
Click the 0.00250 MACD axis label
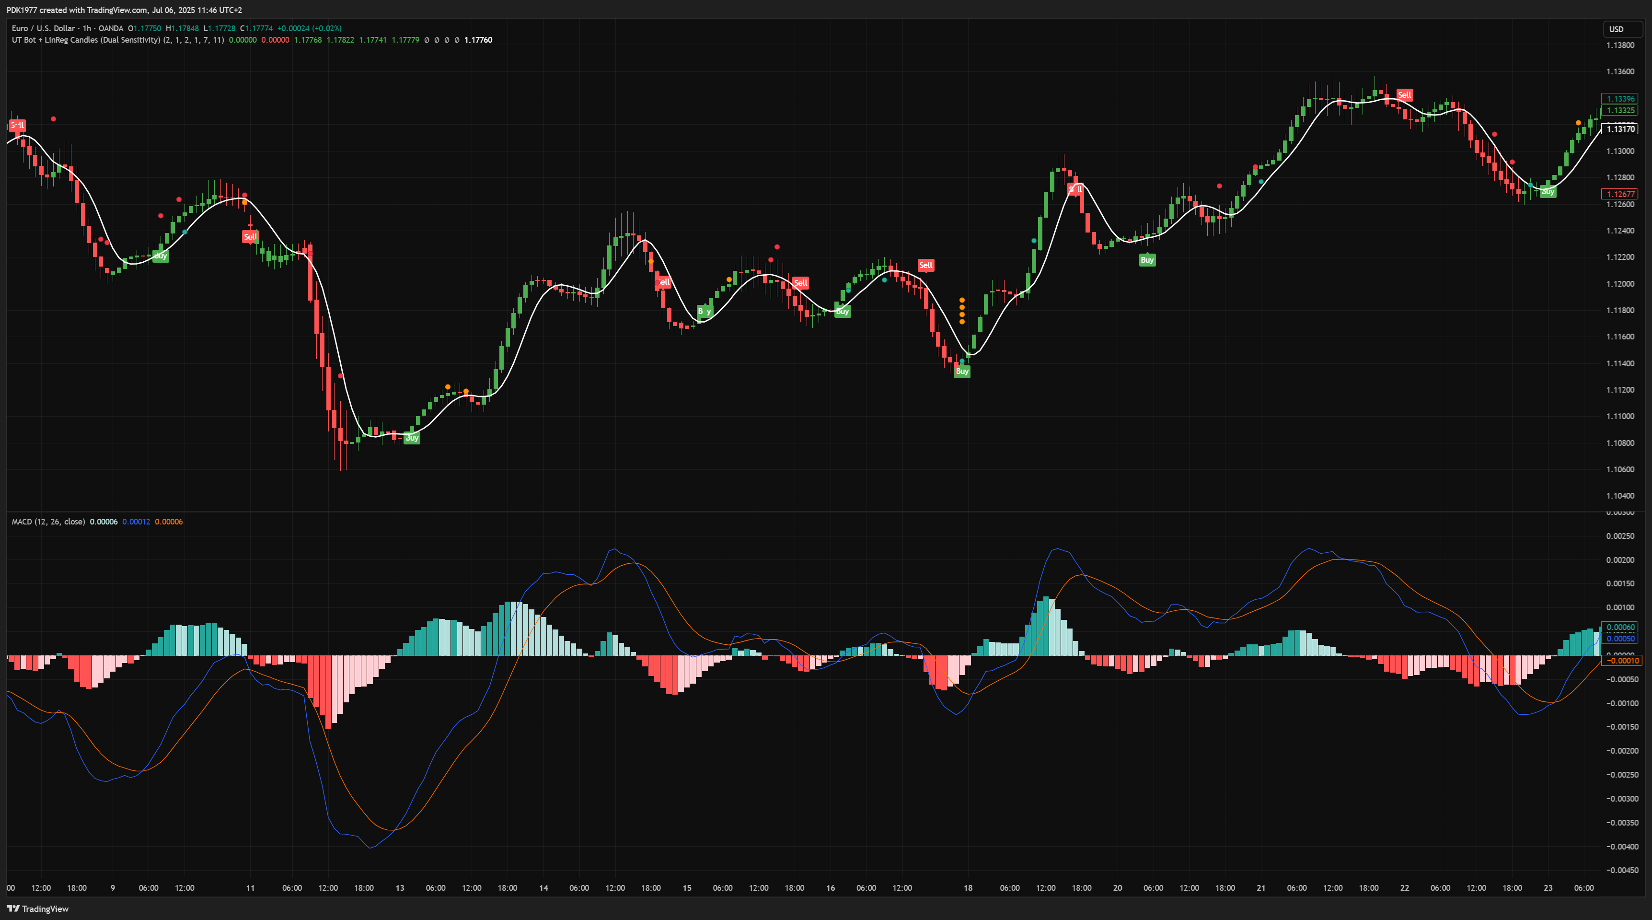1620,536
